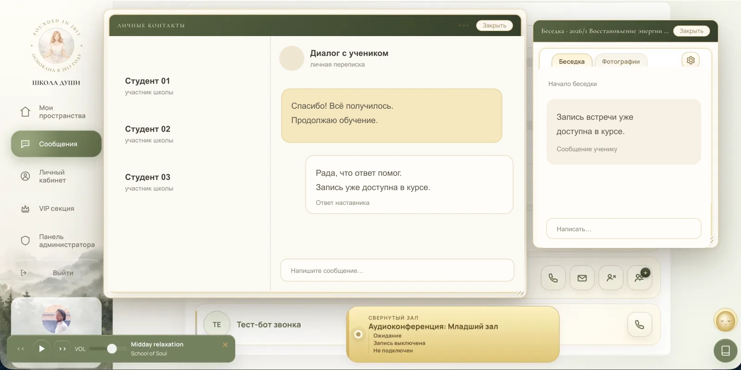Switch to the Фотографии tab

[621, 62]
